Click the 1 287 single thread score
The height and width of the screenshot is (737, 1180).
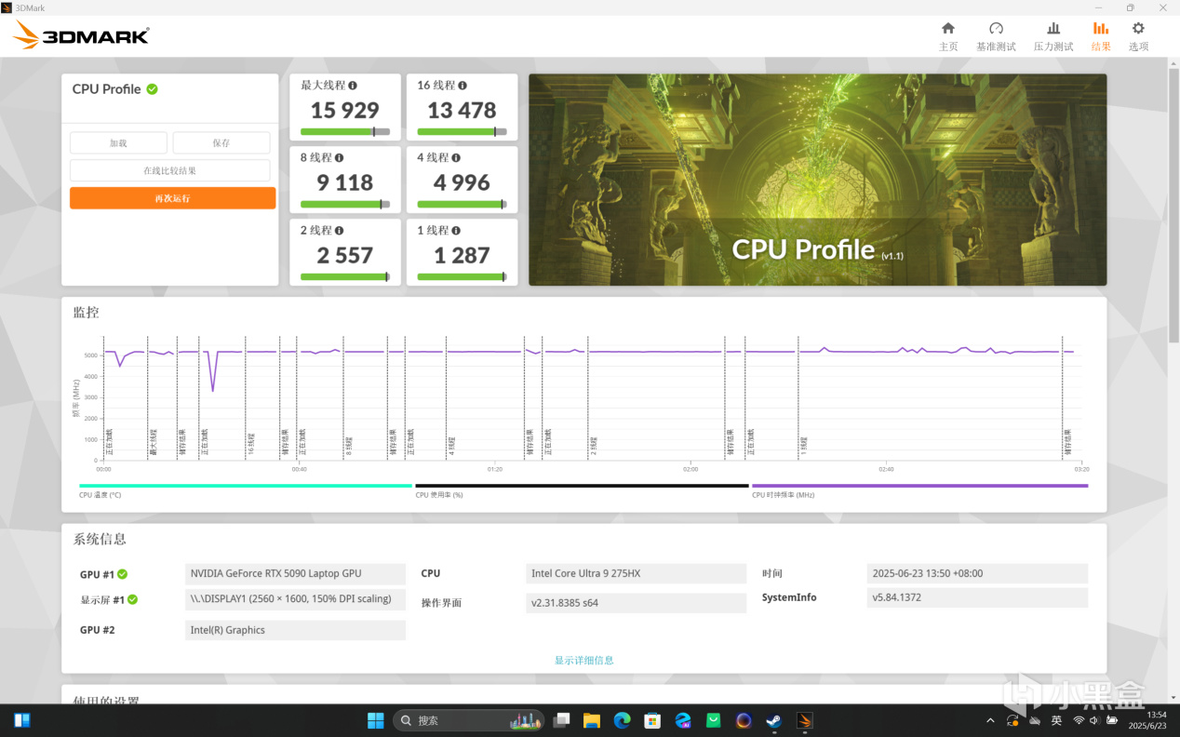pos(462,255)
